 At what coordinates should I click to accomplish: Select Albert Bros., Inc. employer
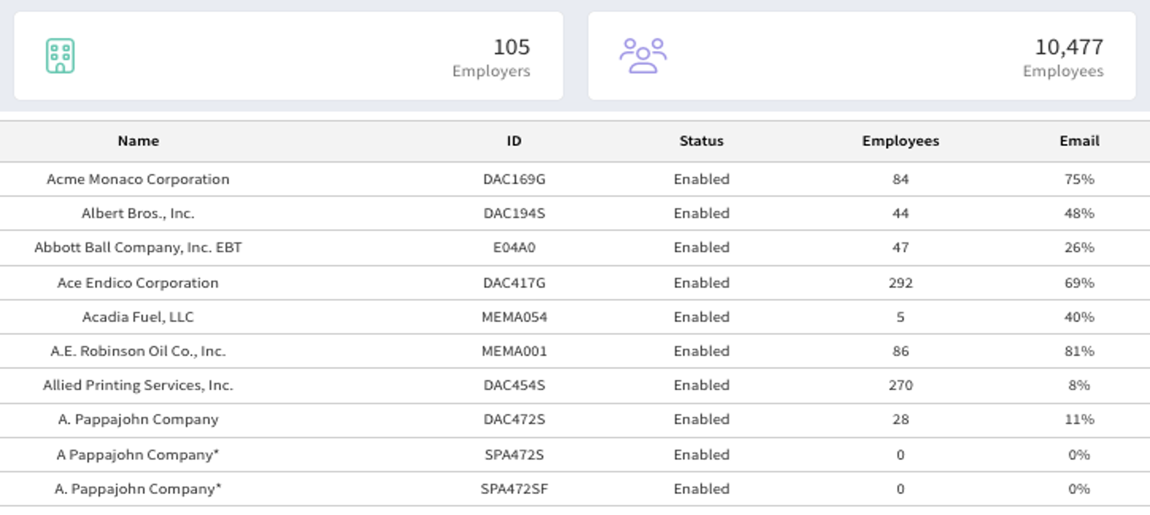coord(138,214)
